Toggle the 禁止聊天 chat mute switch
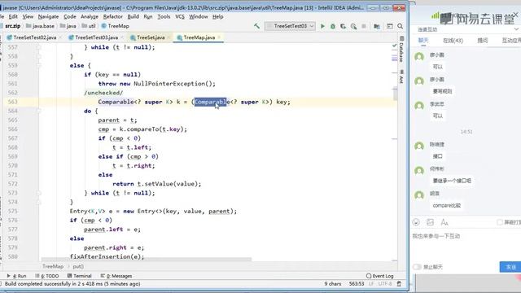 [x=417, y=267]
